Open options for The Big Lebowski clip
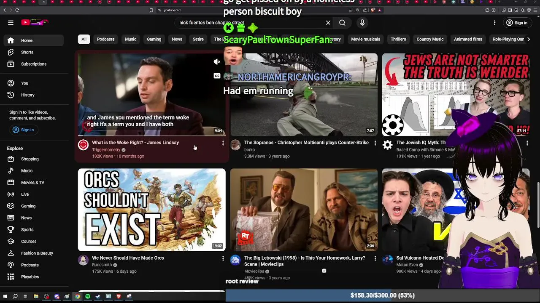The height and width of the screenshot is (303, 540). (375, 259)
